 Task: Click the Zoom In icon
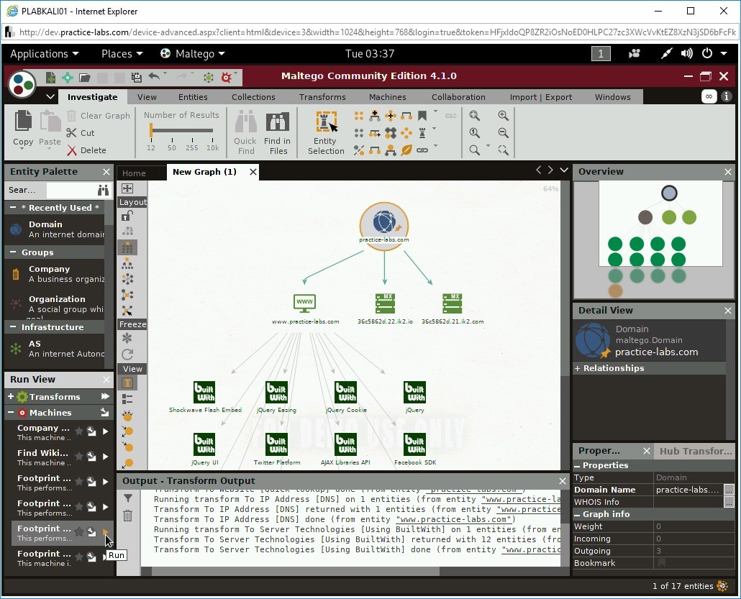(503, 115)
